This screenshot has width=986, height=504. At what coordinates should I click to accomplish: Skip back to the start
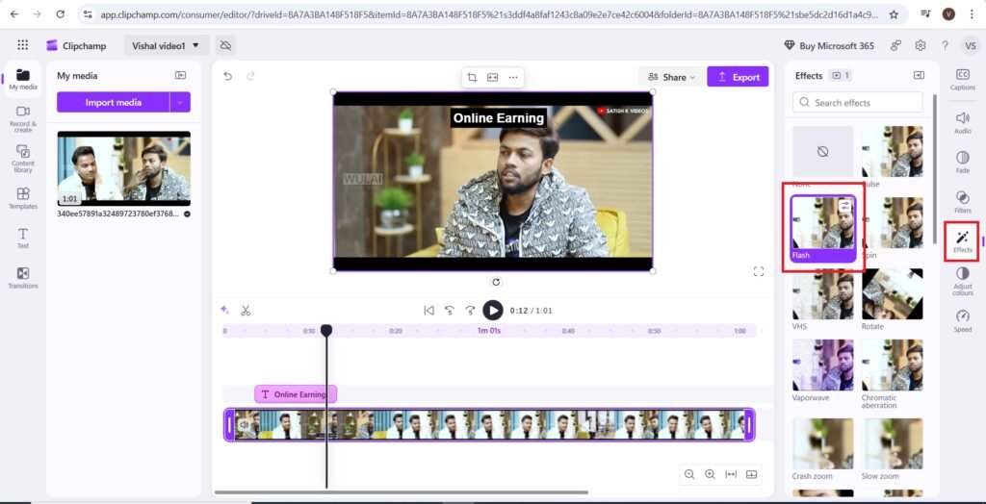[428, 311]
